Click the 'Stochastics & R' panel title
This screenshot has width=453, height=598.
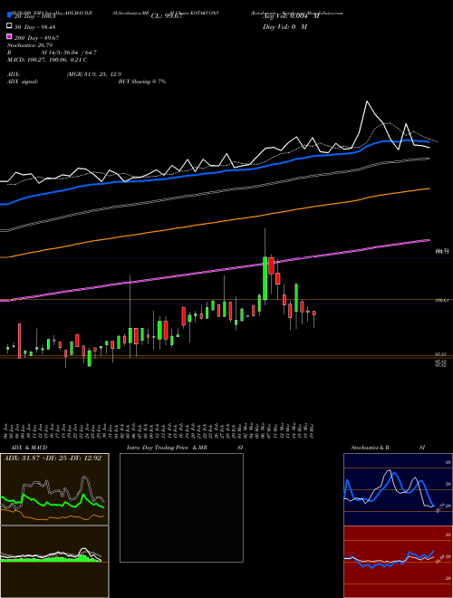pos(370,448)
